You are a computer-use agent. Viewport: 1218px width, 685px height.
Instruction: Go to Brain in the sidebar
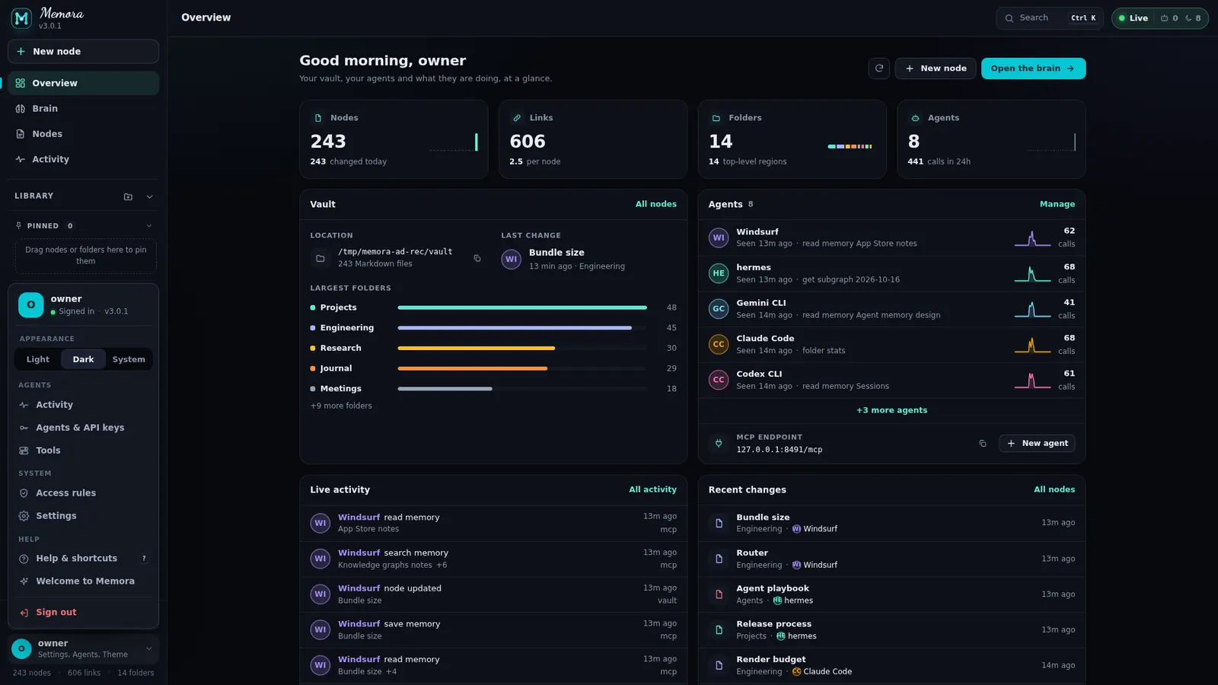pos(84,109)
